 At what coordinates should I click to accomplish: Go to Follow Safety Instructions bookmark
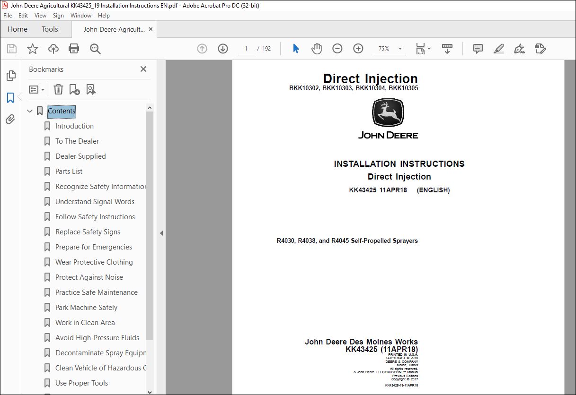(x=95, y=217)
